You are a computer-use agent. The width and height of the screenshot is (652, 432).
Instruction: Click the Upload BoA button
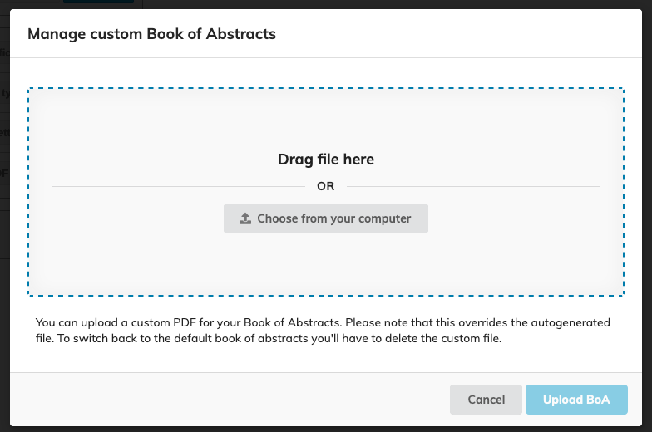point(576,400)
